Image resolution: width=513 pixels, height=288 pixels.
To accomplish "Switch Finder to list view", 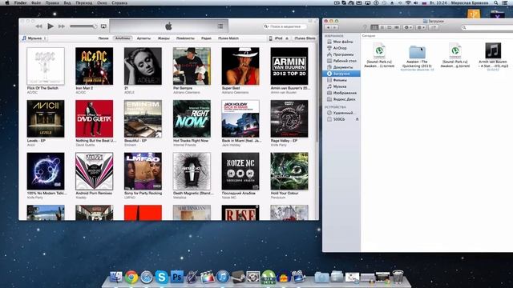I will click(x=382, y=27).
